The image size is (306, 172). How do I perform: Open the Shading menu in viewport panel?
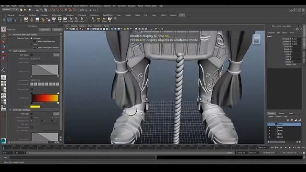point(74,26)
